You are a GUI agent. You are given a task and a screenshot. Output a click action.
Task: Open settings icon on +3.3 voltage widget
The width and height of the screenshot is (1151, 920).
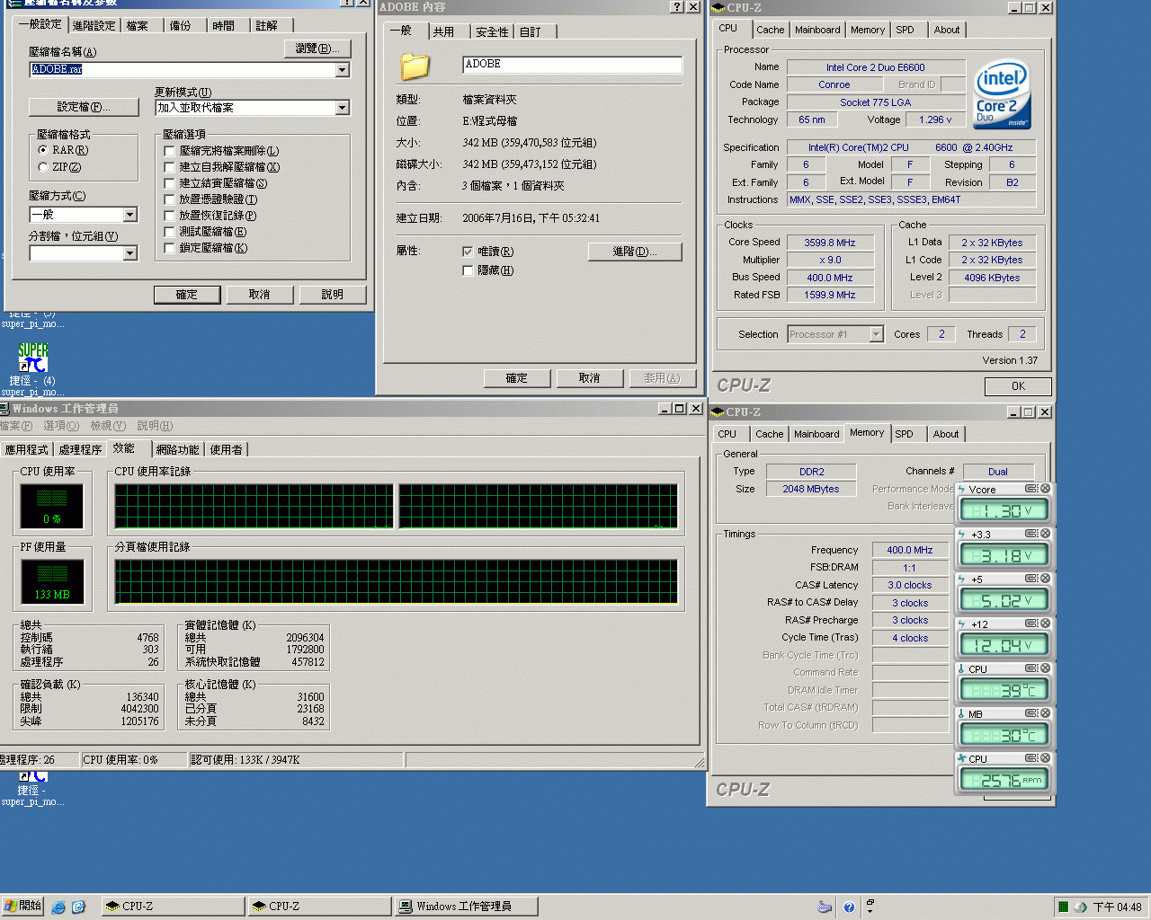click(x=1031, y=534)
